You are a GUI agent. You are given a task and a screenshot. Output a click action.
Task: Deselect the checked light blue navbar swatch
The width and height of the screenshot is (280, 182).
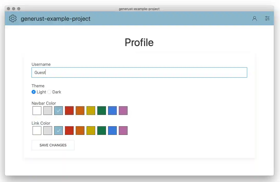click(58, 111)
